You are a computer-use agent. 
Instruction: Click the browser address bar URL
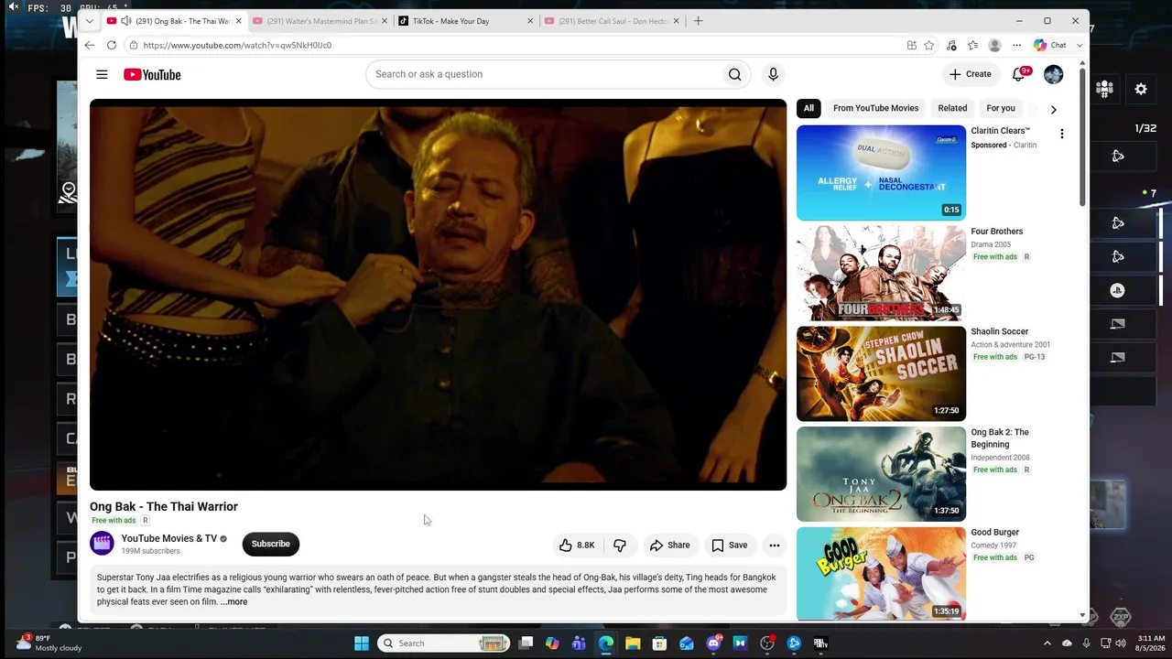coord(237,45)
